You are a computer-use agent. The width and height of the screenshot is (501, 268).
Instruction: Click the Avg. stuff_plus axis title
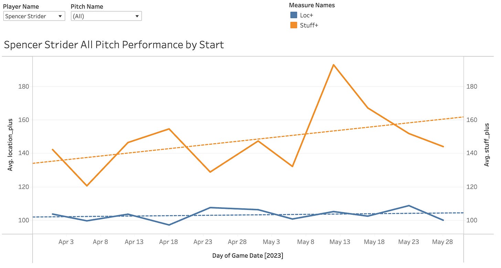487,145
